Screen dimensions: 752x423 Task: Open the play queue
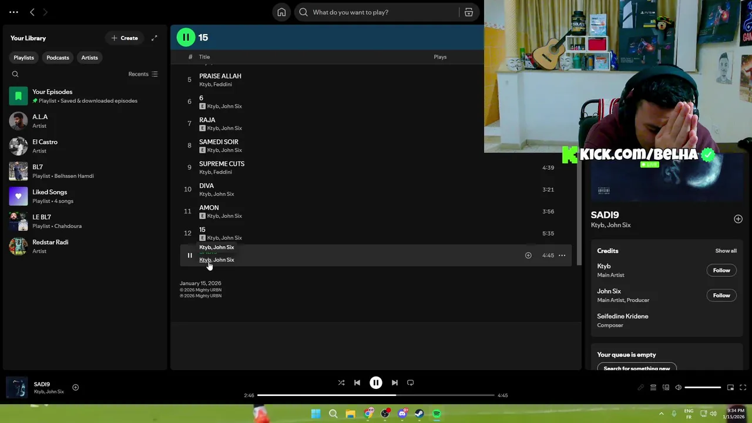click(x=653, y=388)
